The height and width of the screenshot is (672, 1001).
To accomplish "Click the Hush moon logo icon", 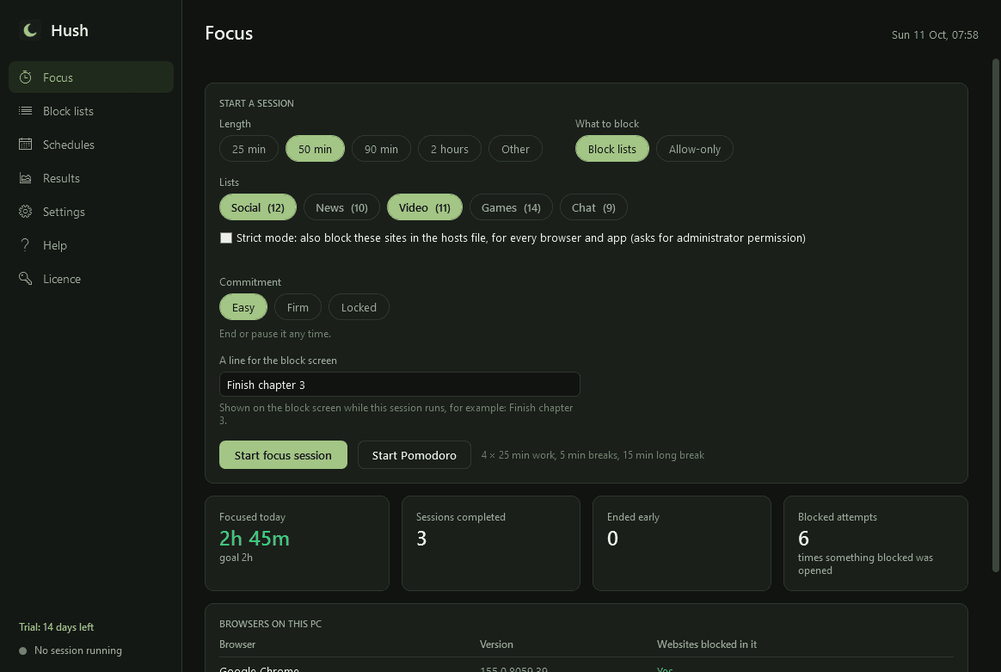I will (29, 30).
